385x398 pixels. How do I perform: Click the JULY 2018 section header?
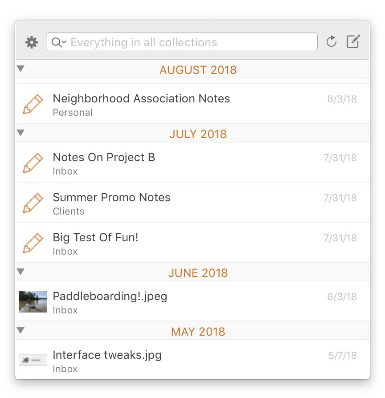pos(198,134)
